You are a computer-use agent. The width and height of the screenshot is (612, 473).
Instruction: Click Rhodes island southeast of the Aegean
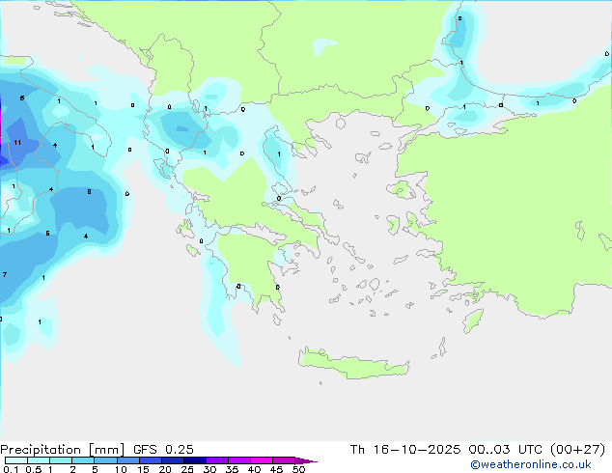tap(473, 320)
